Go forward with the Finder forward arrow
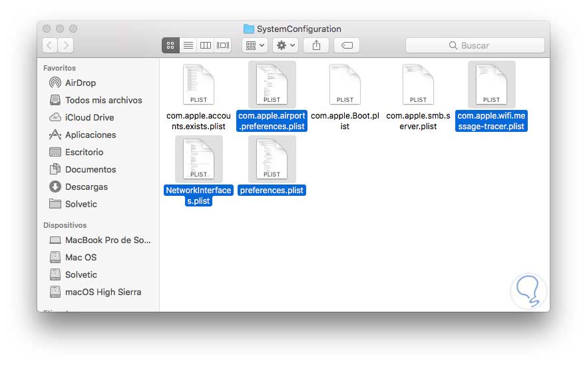This screenshot has width=587, height=365. point(66,45)
